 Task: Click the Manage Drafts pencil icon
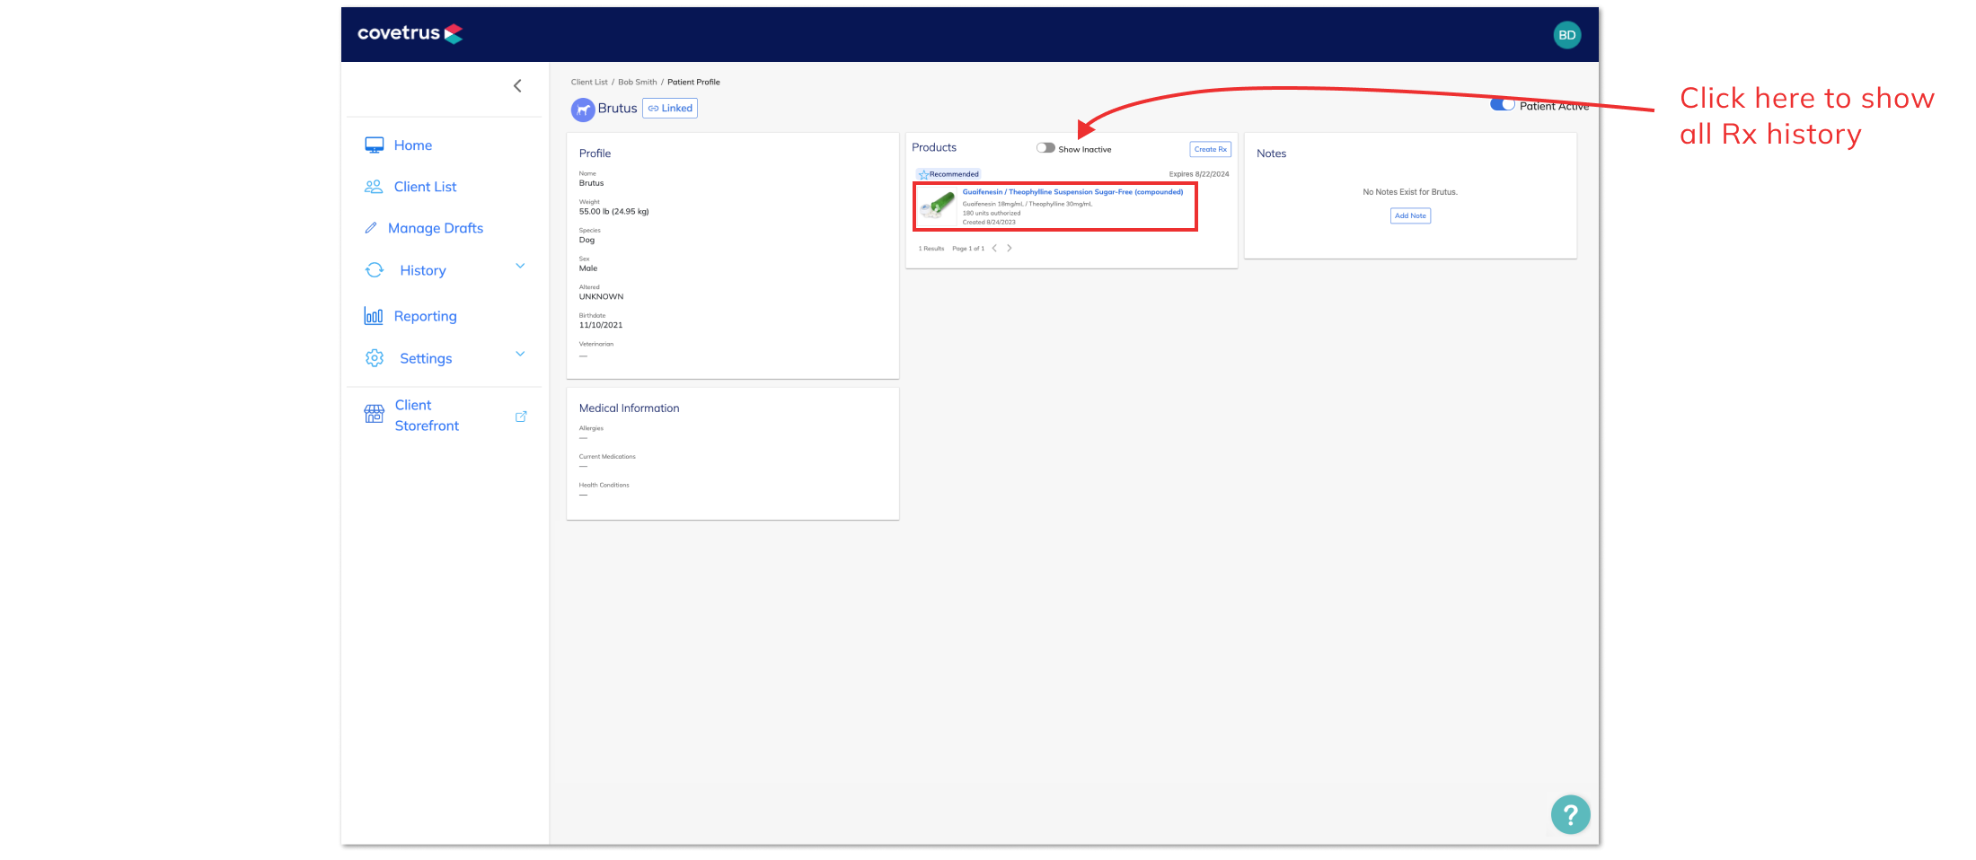371,228
